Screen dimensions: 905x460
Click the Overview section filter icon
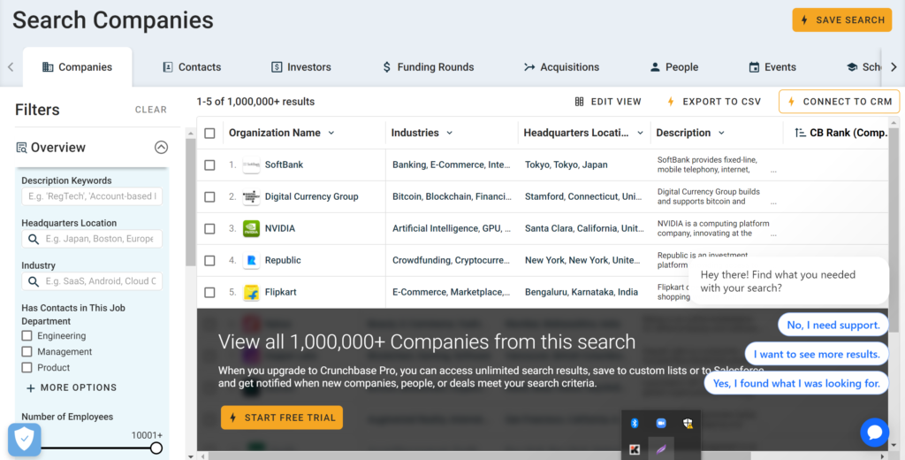21,148
